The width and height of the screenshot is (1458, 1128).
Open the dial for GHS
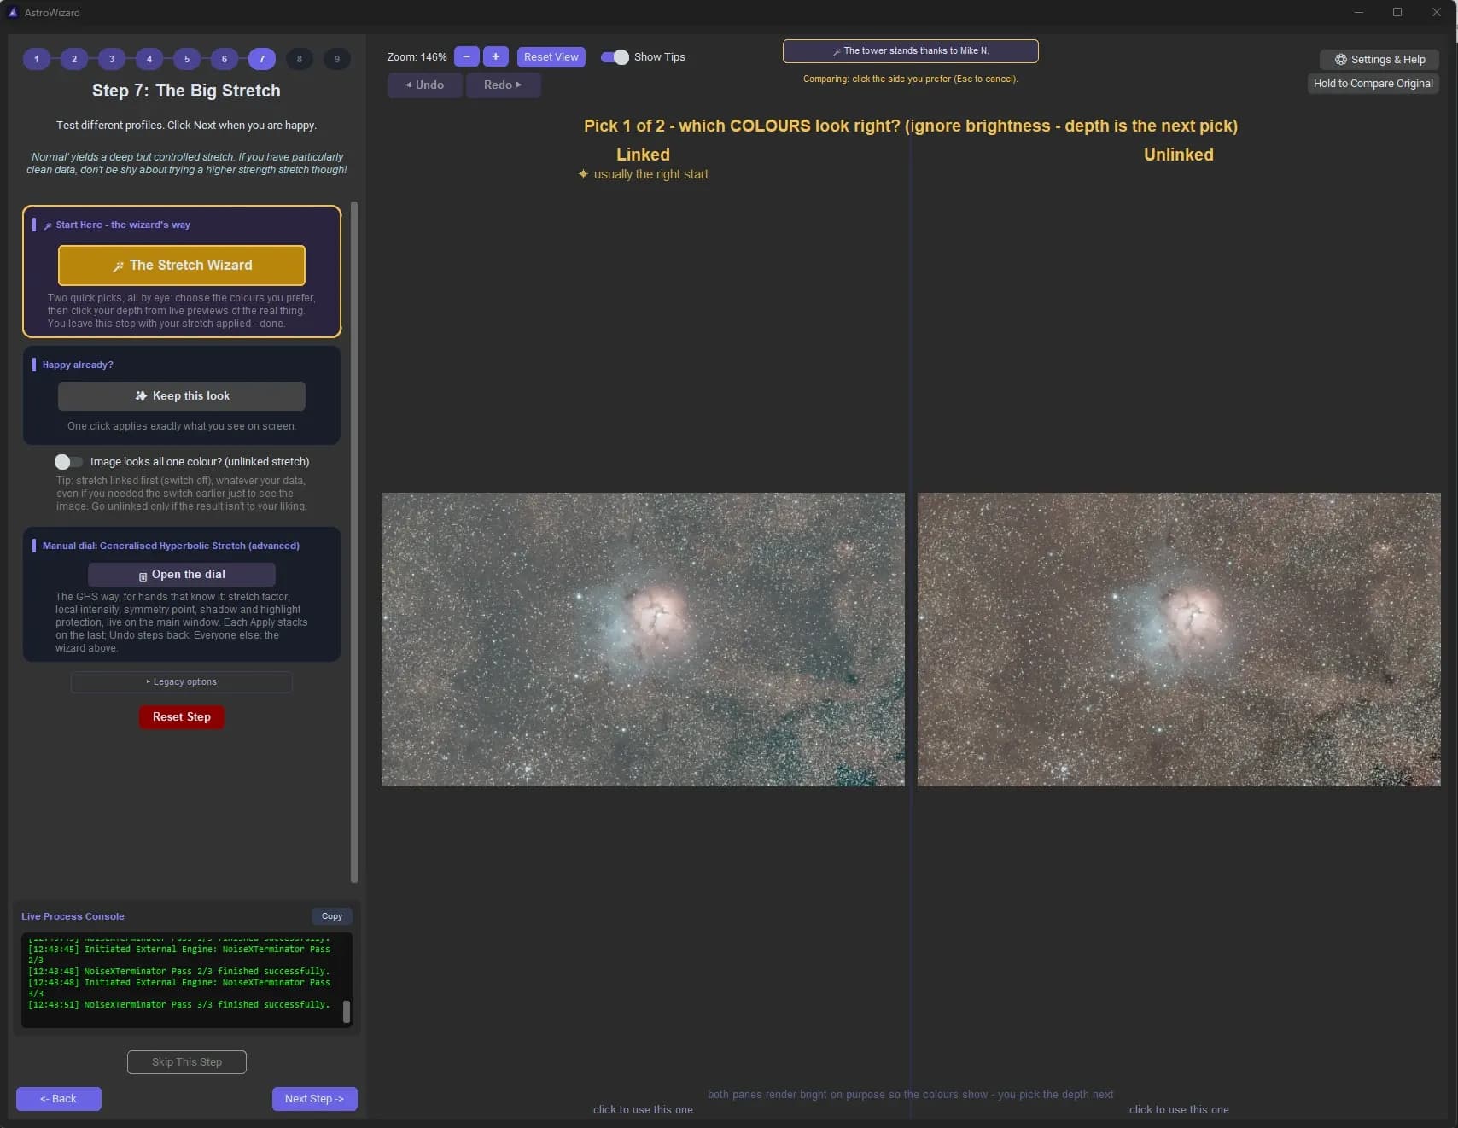(x=182, y=574)
